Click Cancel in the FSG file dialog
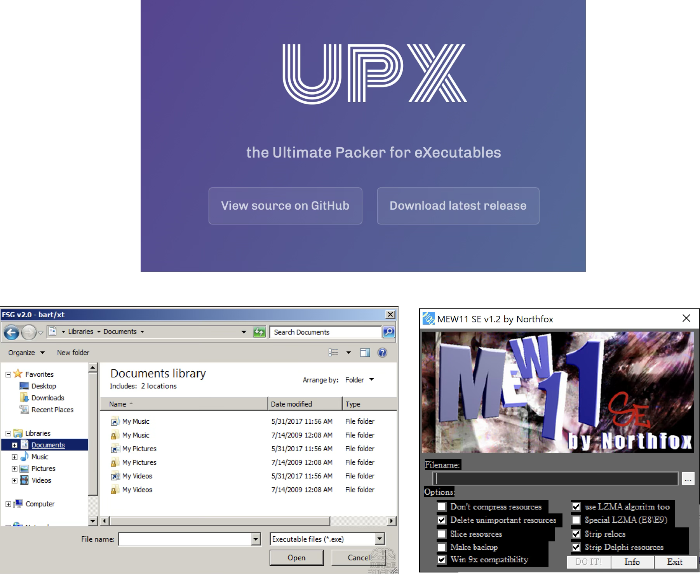700x574 pixels. click(x=359, y=558)
